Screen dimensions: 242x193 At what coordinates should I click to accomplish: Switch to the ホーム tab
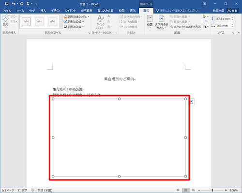(x=20, y=11)
